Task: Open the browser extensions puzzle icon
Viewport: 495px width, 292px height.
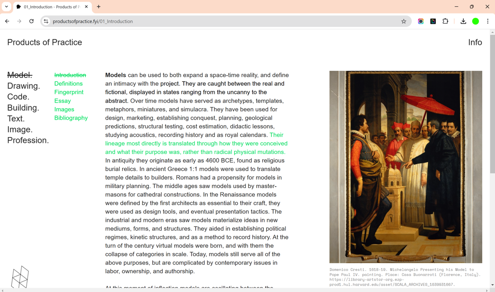Action: (x=445, y=21)
